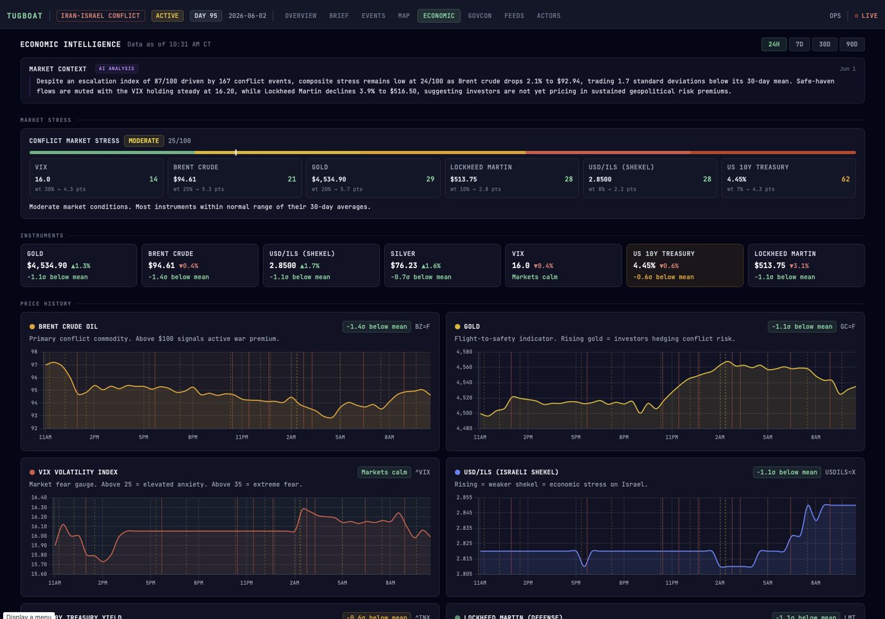The width and height of the screenshot is (885, 619).
Task: Click the Lockheed Martin chart green dot
Action: click(x=457, y=616)
